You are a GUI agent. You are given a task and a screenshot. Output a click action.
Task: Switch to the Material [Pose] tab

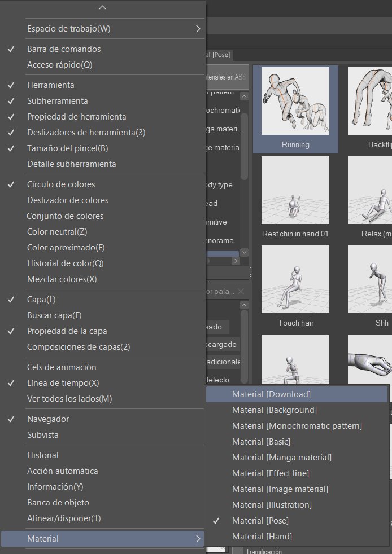pos(219,55)
